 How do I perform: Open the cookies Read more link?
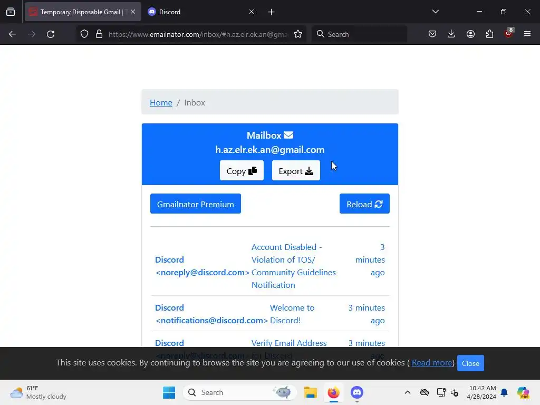[x=432, y=363]
